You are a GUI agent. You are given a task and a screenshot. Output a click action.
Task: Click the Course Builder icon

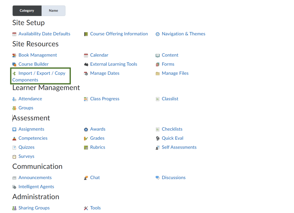point(14,64)
